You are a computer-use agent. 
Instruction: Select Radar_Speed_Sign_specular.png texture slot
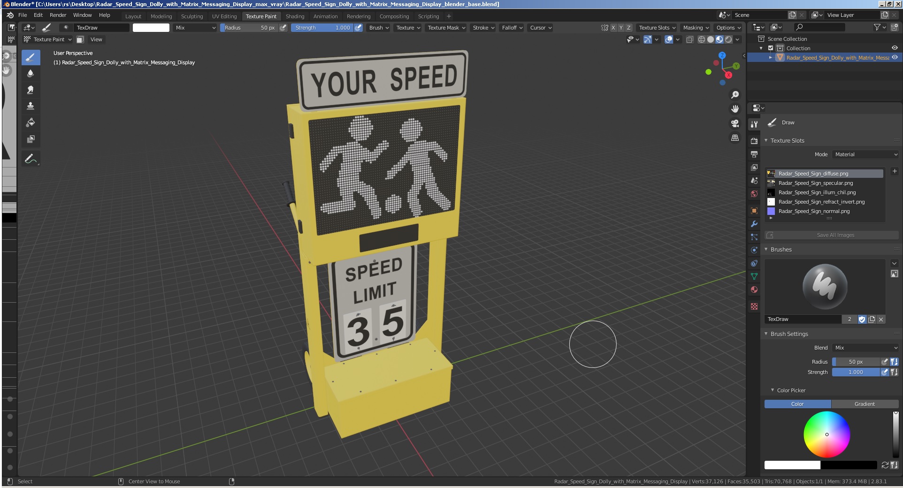pyautogui.click(x=825, y=183)
